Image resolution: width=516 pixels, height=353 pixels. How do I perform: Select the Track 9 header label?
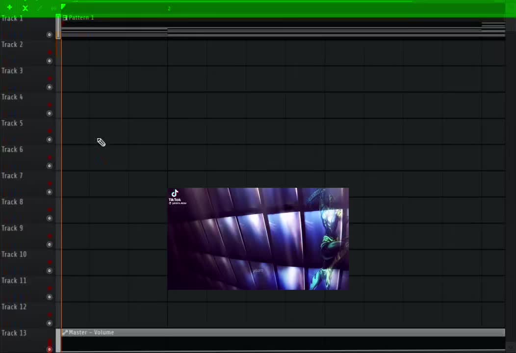[12, 228]
